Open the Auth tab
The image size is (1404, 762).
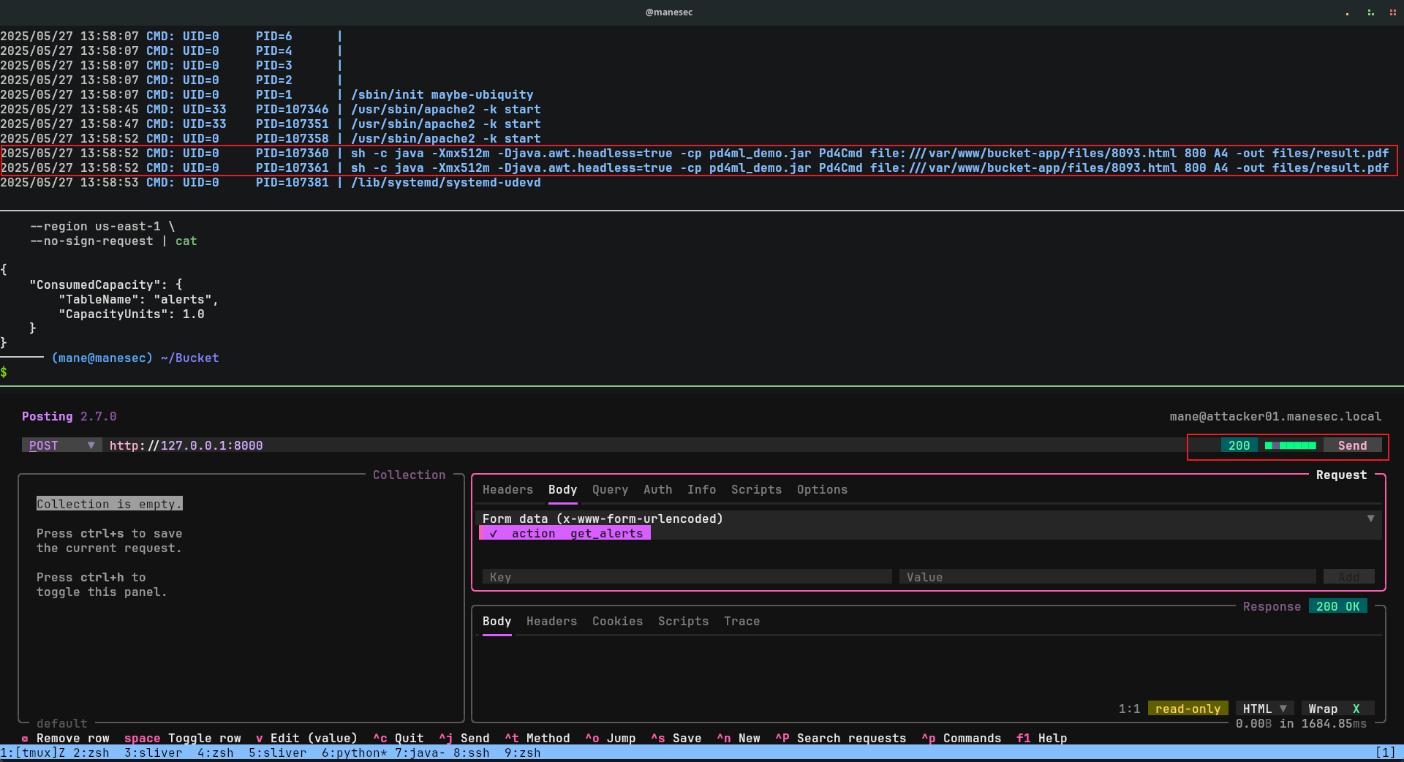pos(657,490)
